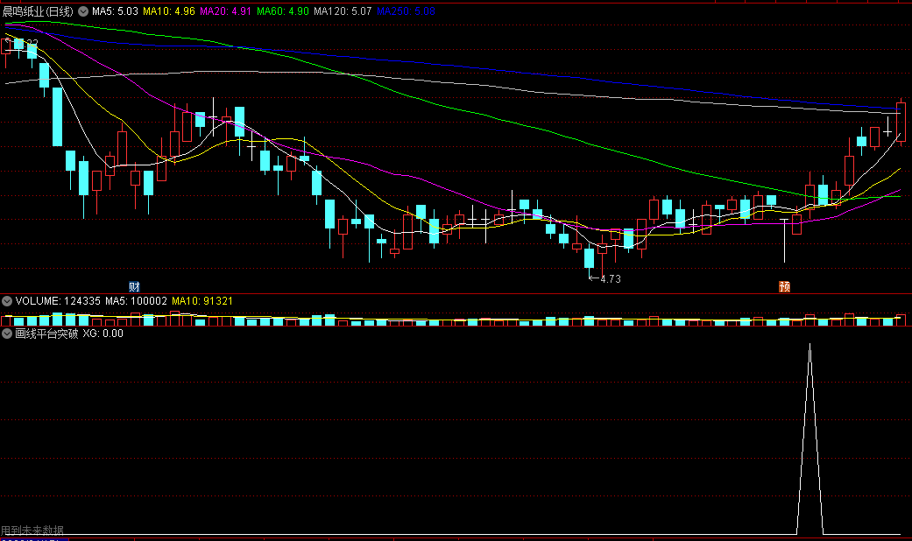This screenshot has height=541, width=912.
Task: Expand the main chart indicator dropdown arrow
Action: [83, 11]
